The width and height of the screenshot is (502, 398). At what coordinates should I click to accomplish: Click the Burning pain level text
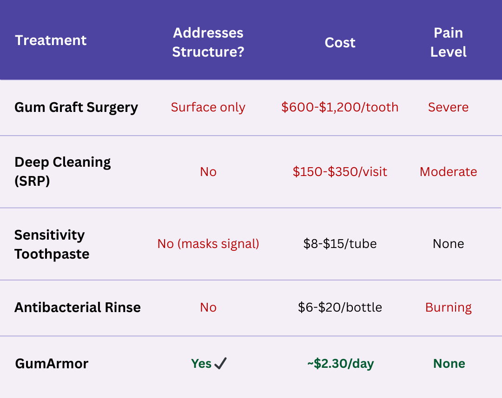[x=448, y=307]
